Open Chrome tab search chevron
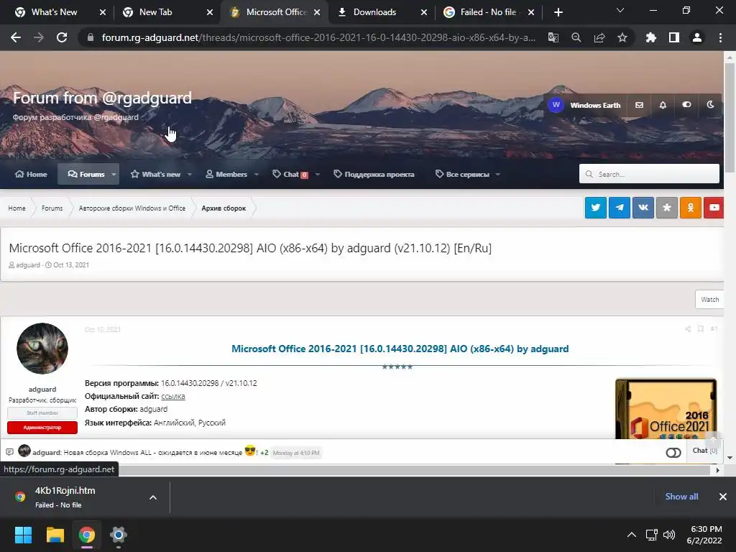The image size is (736, 552). (620, 11)
